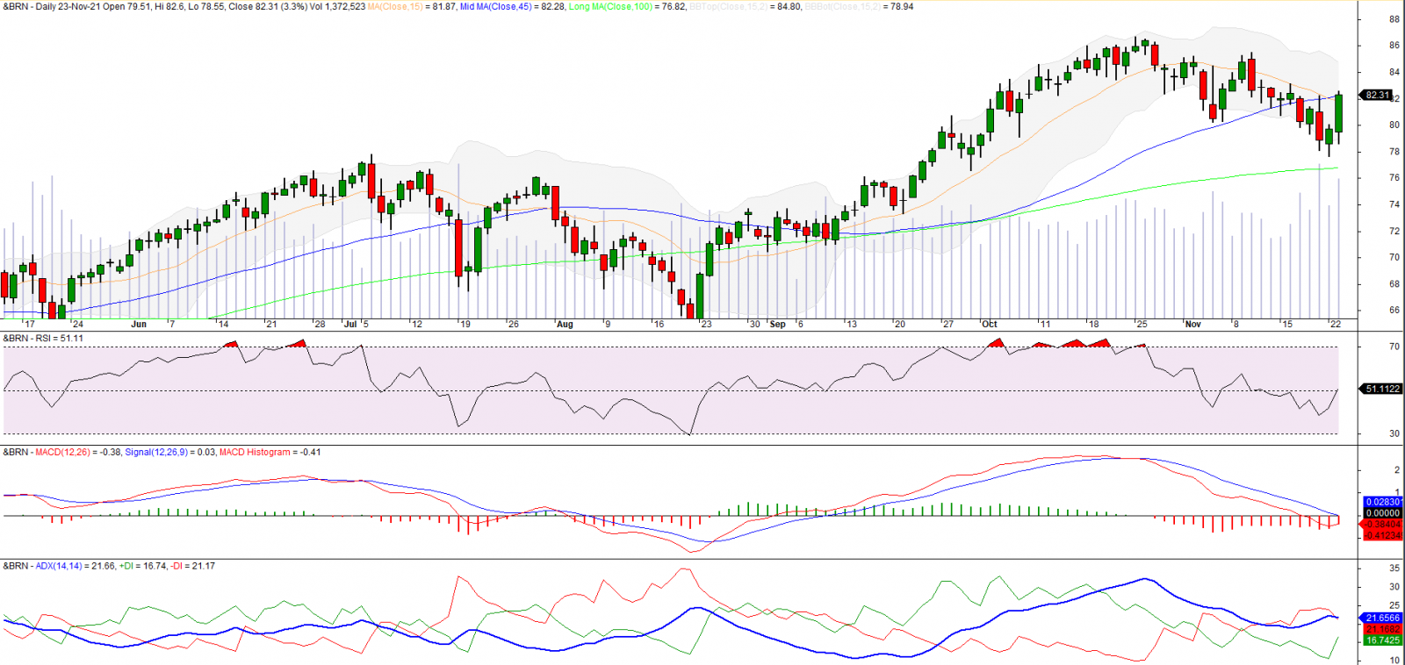1405x665 pixels.
Task: Click the red -0.38404 MACD value tag
Action: 1383,524
